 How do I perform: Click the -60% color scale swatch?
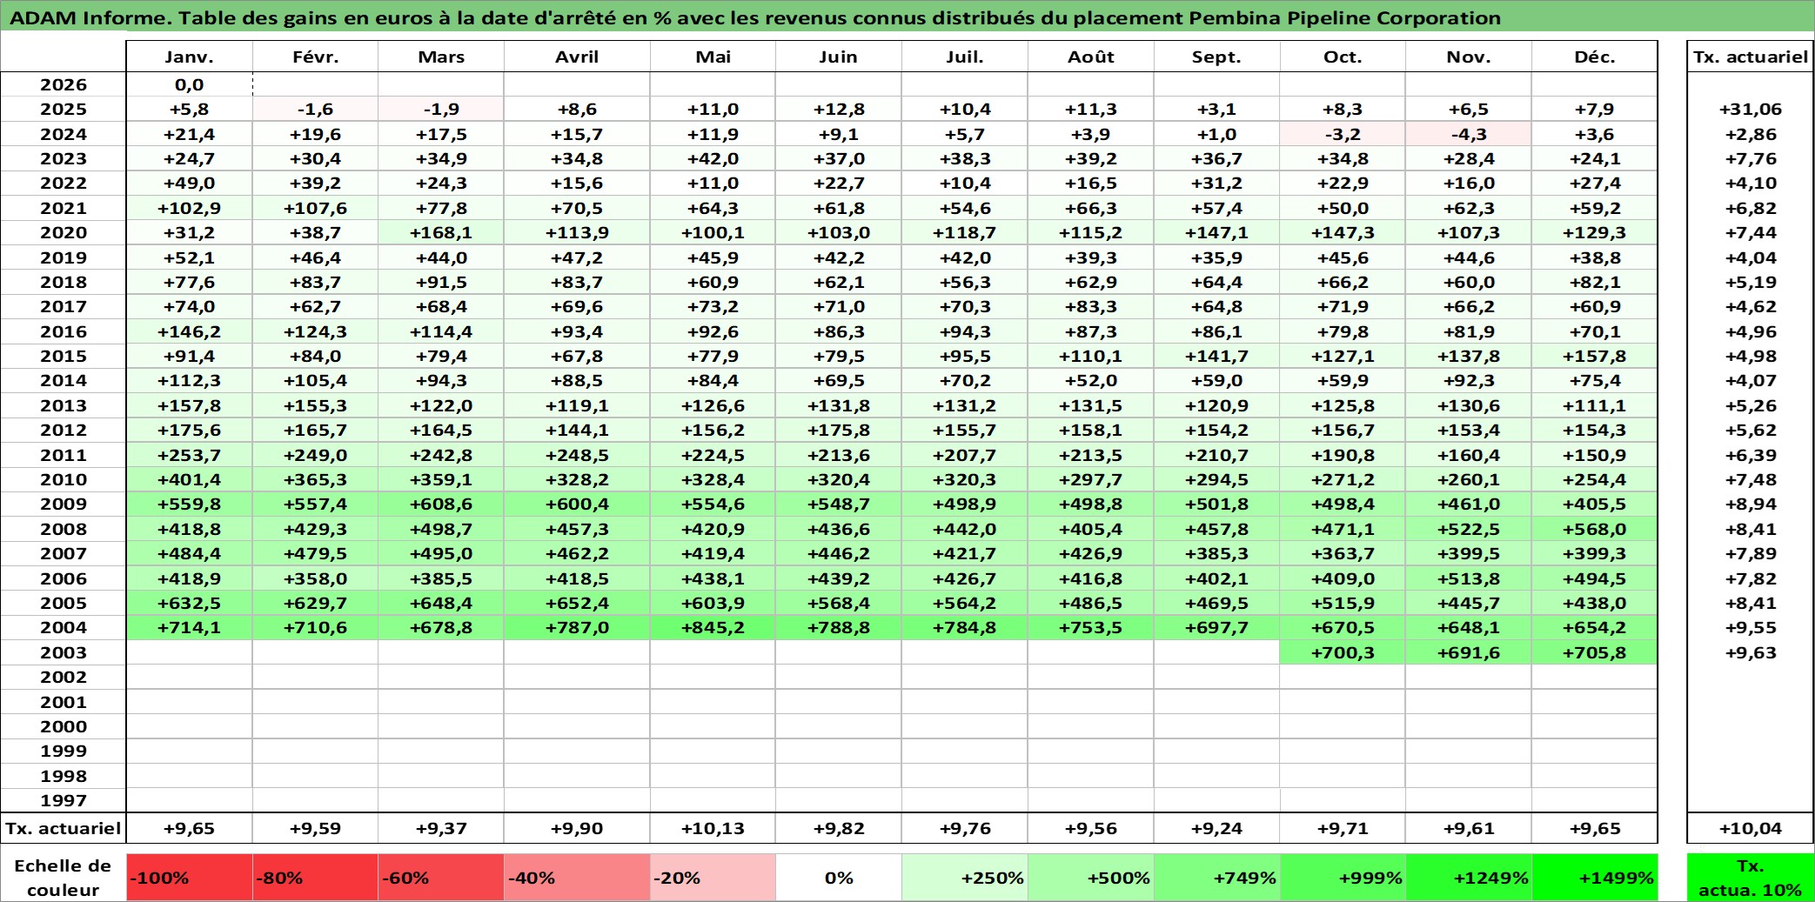tap(441, 878)
